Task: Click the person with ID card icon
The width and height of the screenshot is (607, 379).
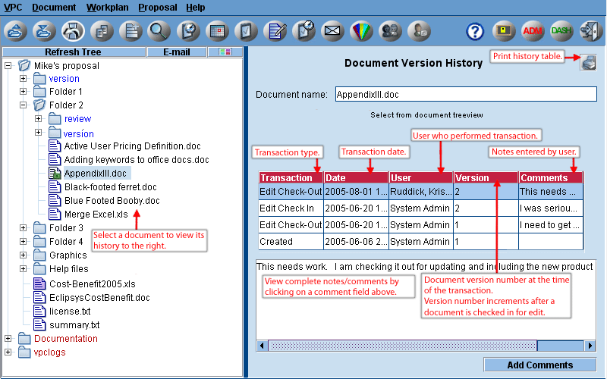Action: 420,31
